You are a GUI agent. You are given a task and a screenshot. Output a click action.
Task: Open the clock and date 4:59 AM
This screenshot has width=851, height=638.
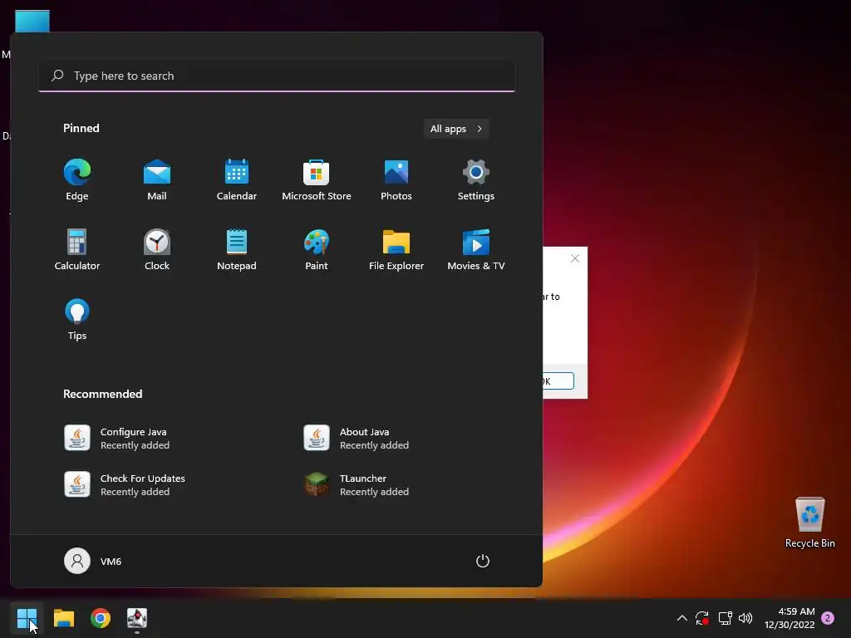click(x=790, y=618)
